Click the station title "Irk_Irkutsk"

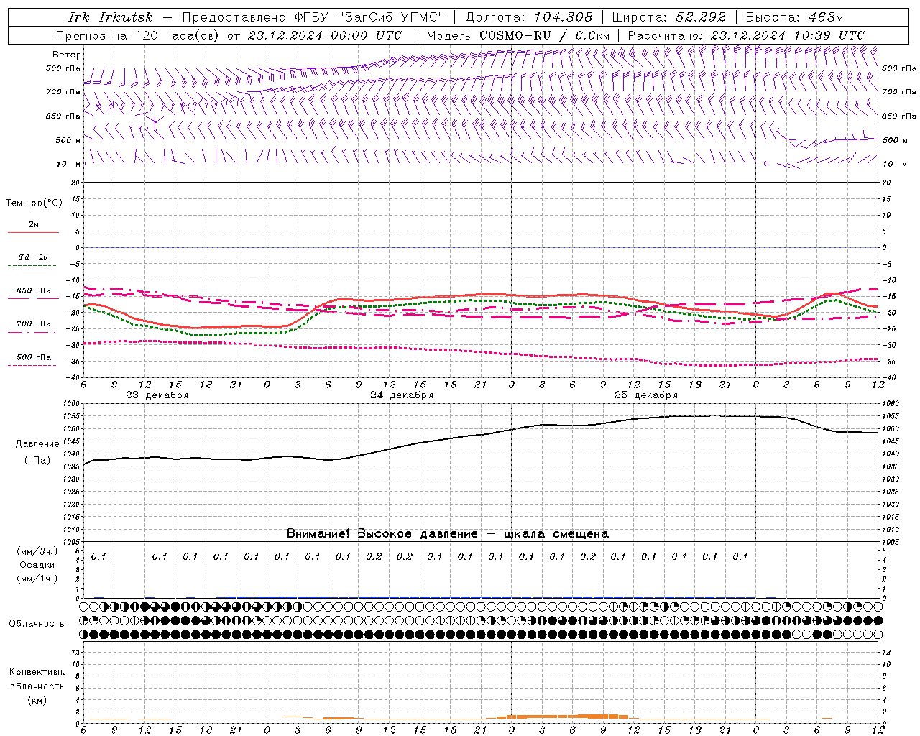(x=110, y=17)
